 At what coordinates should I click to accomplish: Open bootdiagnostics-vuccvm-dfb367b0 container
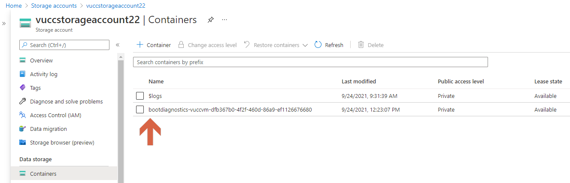click(x=230, y=110)
